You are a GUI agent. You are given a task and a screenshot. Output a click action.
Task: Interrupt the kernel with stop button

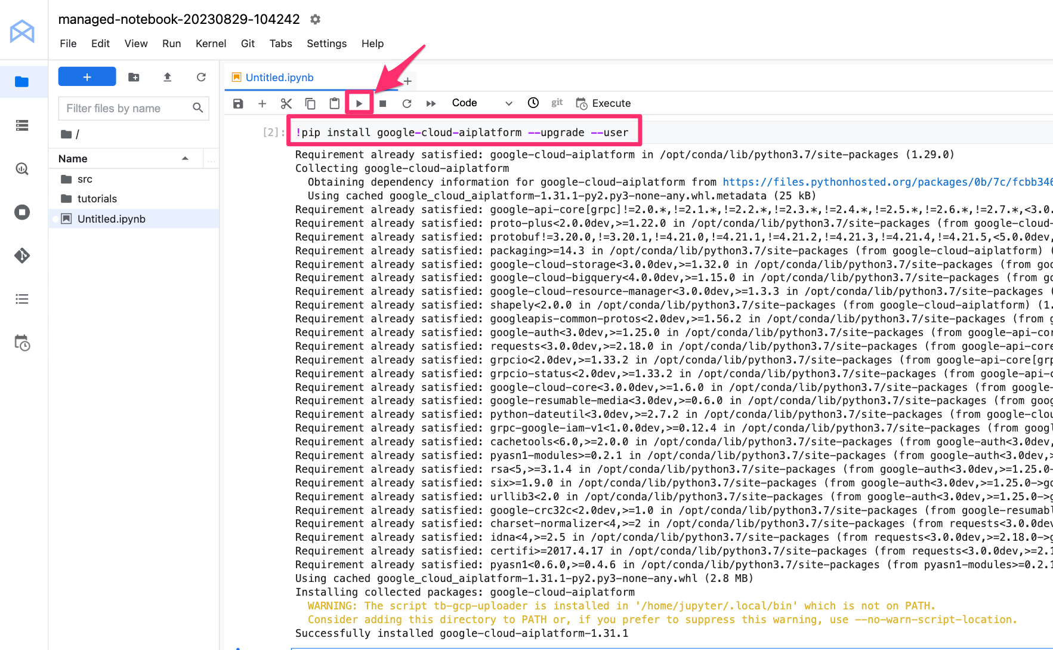tap(382, 103)
